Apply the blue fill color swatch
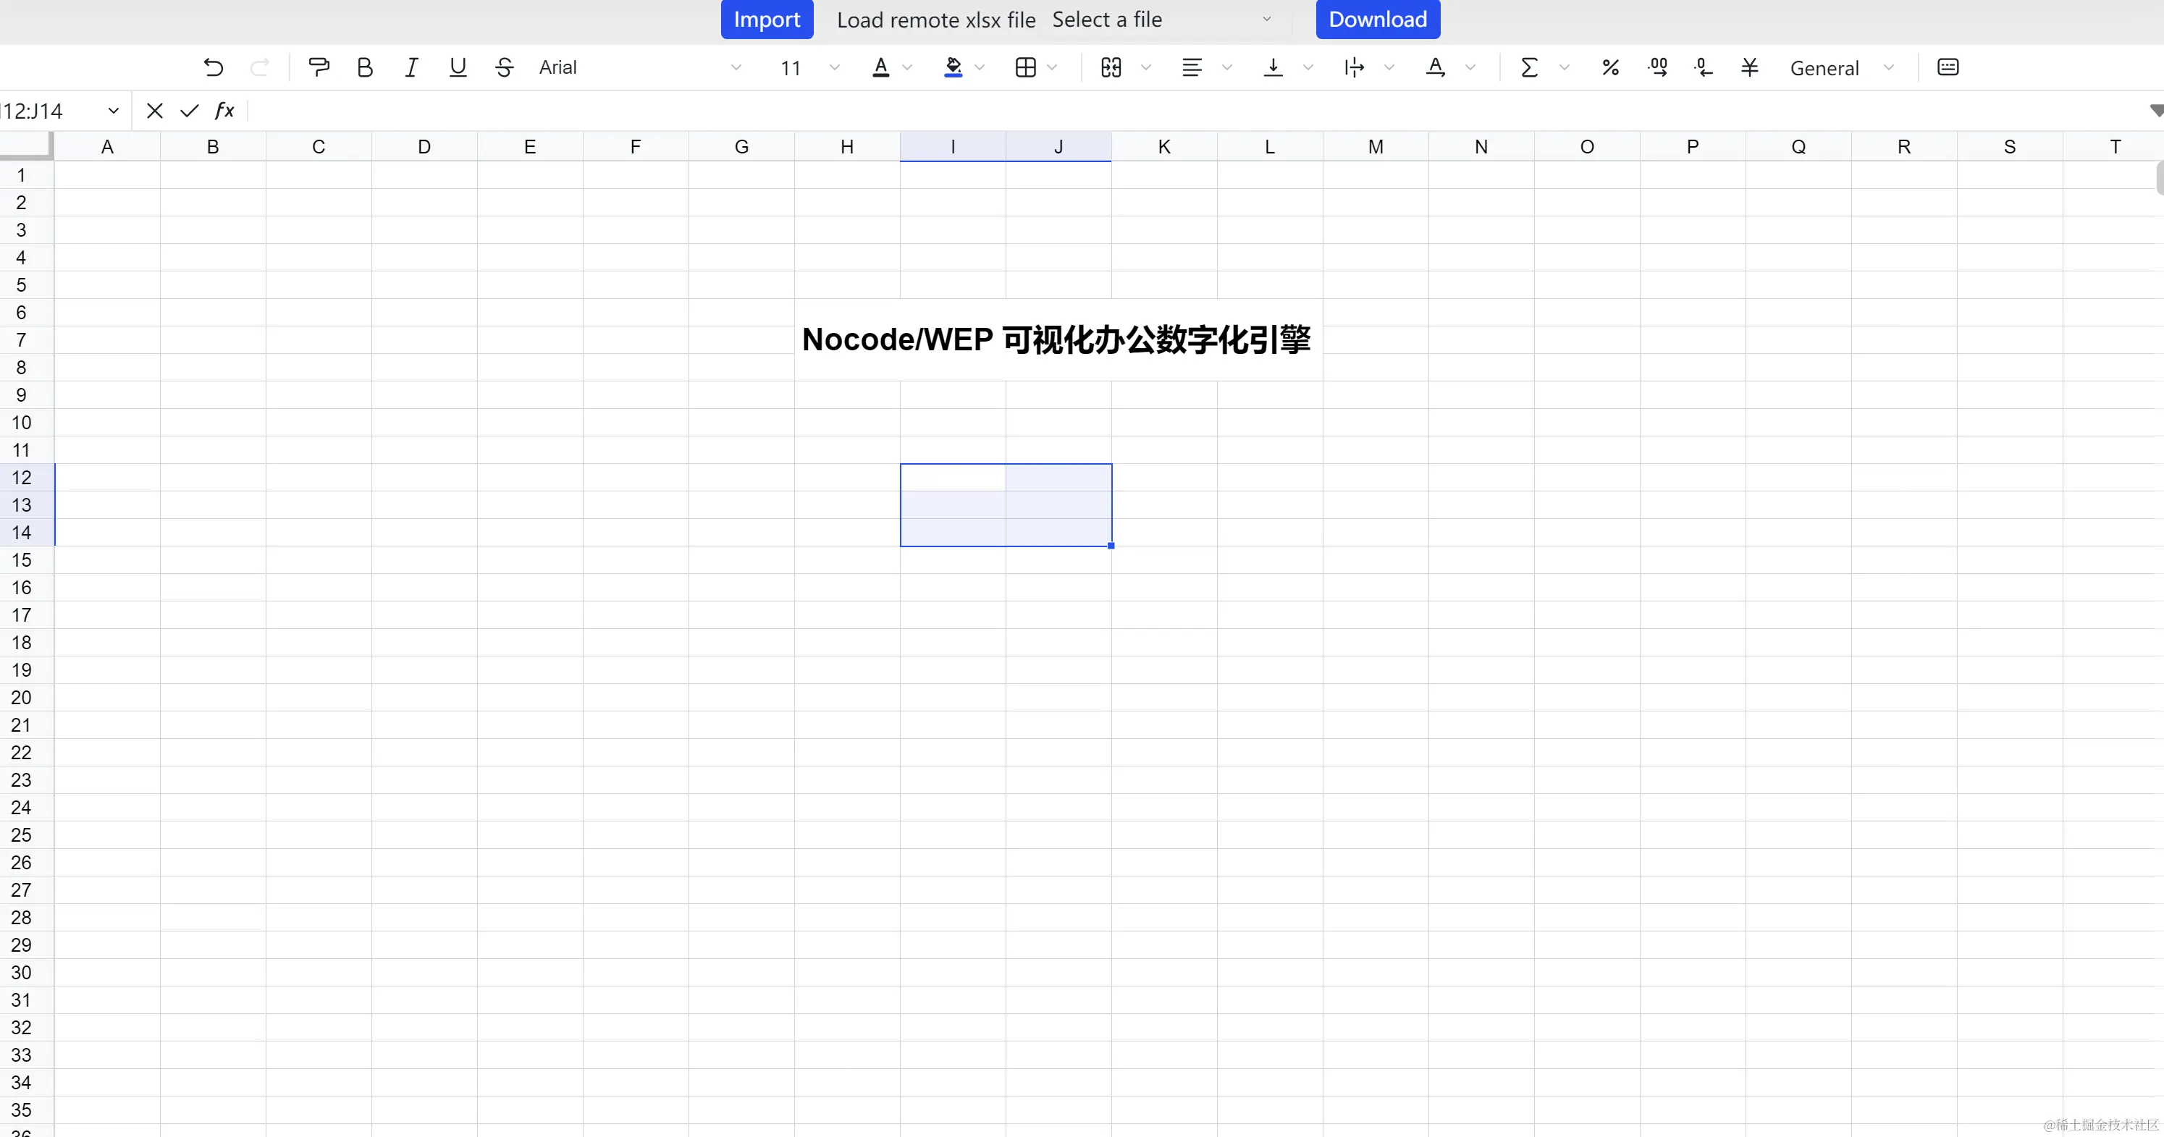Viewport: 2164px width, 1137px height. coord(953,67)
